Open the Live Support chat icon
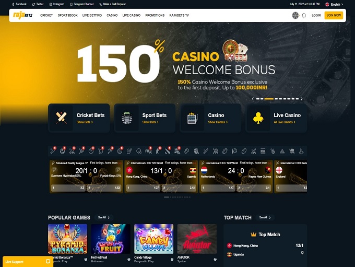This screenshot has height=267, width=355. click(48, 262)
